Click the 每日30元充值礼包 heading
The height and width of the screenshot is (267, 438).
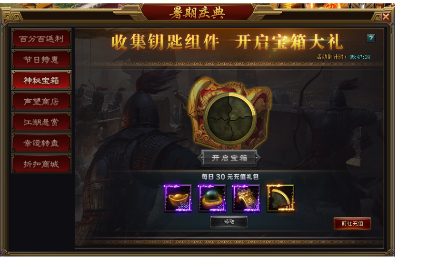tap(230, 177)
